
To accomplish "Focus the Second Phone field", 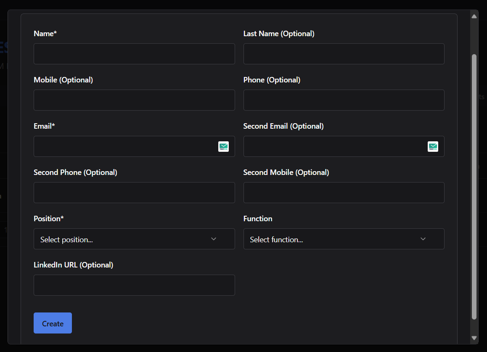I will [x=134, y=193].
